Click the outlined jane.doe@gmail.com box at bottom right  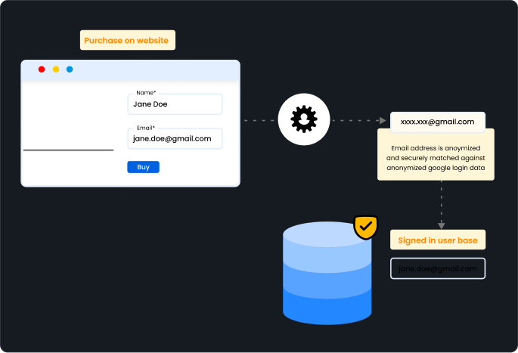438,269
